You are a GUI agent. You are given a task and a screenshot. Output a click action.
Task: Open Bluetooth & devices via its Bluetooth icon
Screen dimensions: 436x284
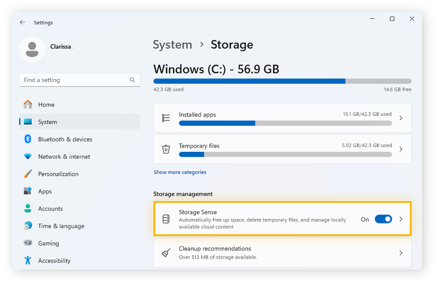28,139
